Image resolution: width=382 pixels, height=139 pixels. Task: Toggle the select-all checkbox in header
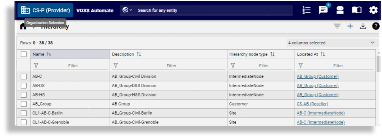24,54
